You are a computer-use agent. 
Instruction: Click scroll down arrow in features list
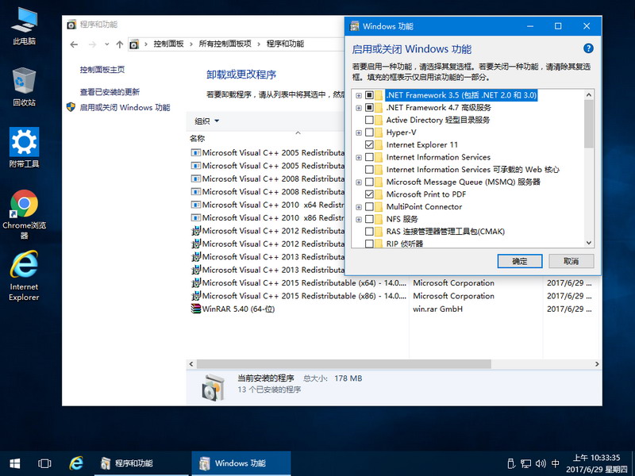coord(589,243)
